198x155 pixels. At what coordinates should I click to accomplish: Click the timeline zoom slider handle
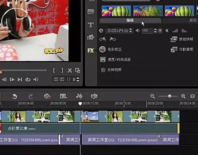[x=170, y=96]
